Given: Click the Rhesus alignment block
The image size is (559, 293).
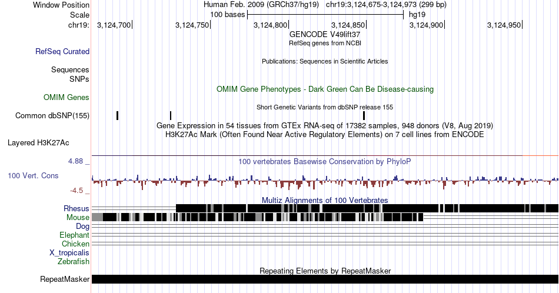Looking at the screenshot, I should [x=367, y=208].
